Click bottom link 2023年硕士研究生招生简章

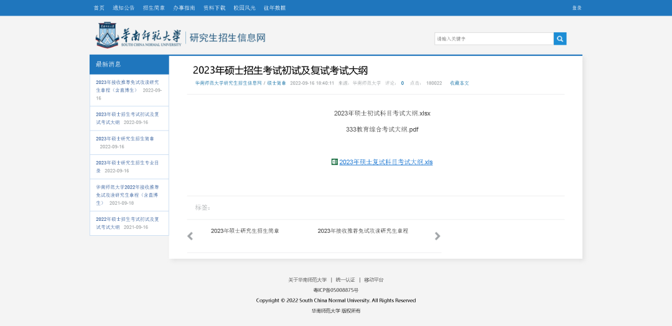(245, 231)
